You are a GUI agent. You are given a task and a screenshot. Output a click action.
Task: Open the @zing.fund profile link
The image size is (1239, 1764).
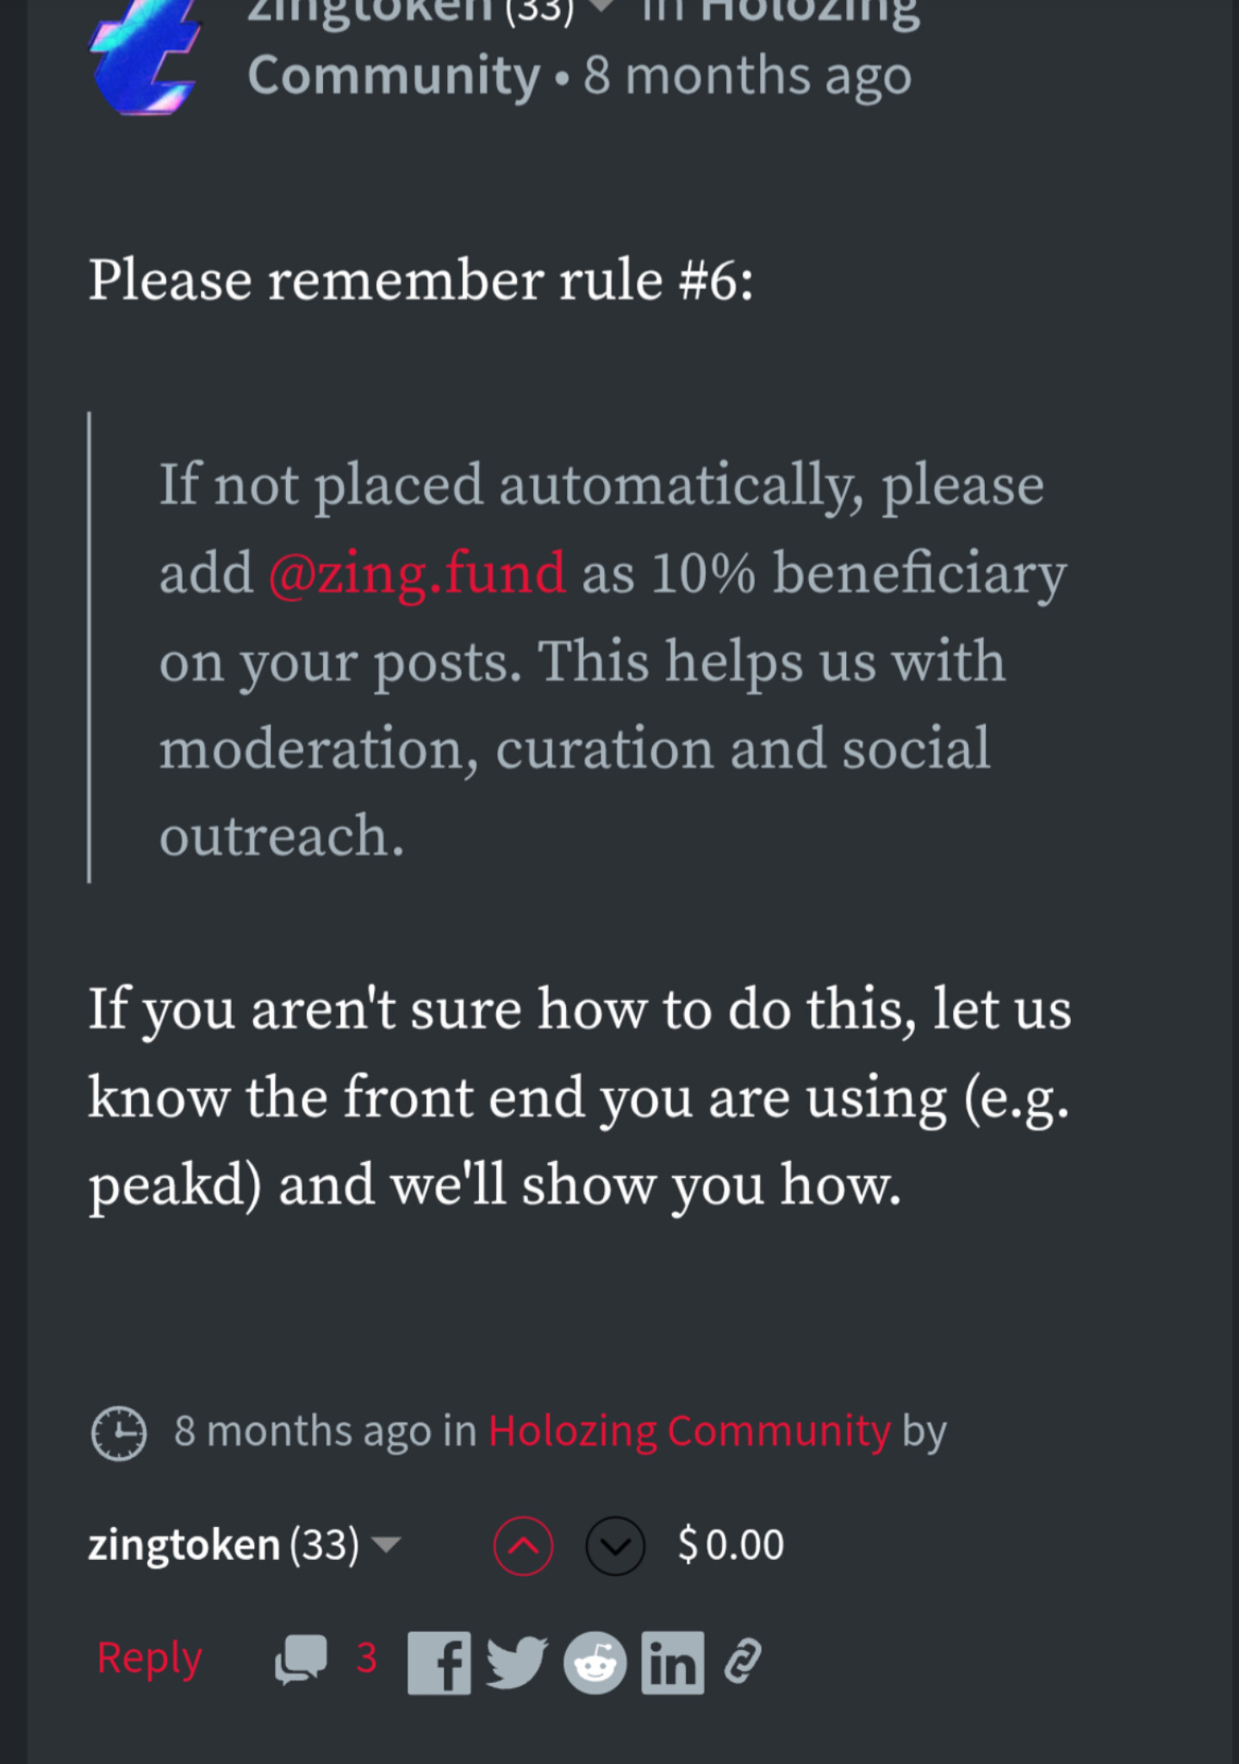[417, 572]
